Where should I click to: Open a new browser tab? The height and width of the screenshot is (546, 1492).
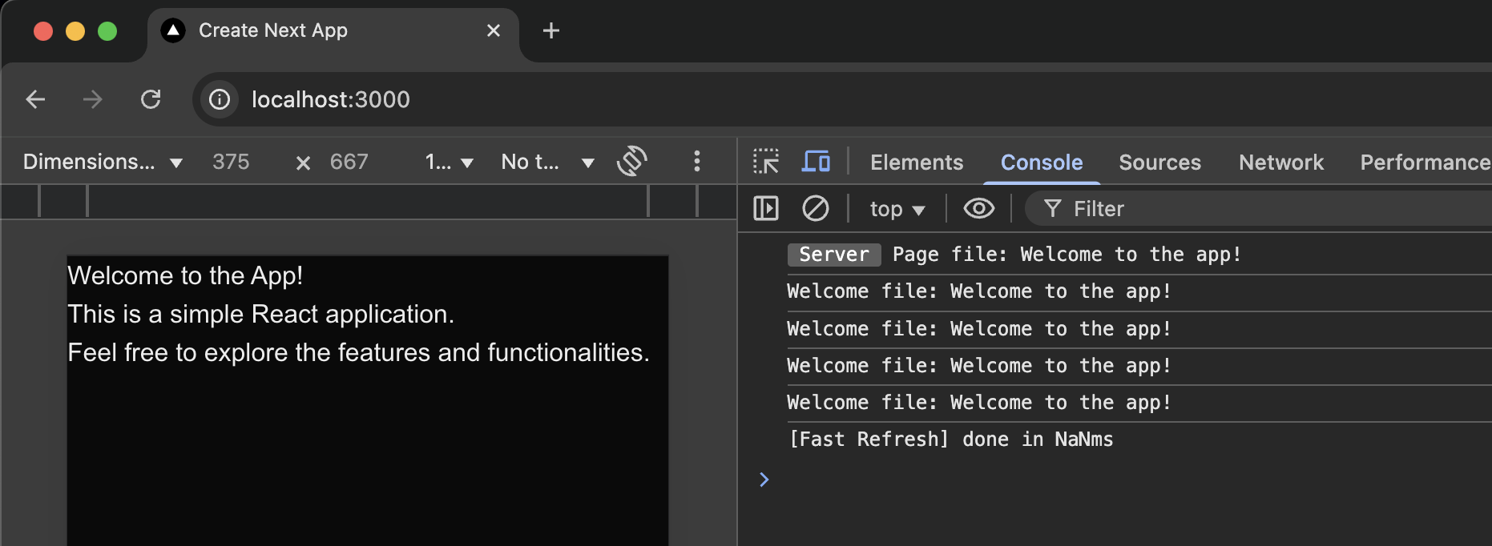click(x=551, y=30)
